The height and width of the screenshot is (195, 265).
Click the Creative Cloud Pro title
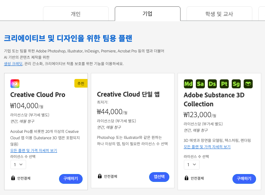tap(38, 95)
